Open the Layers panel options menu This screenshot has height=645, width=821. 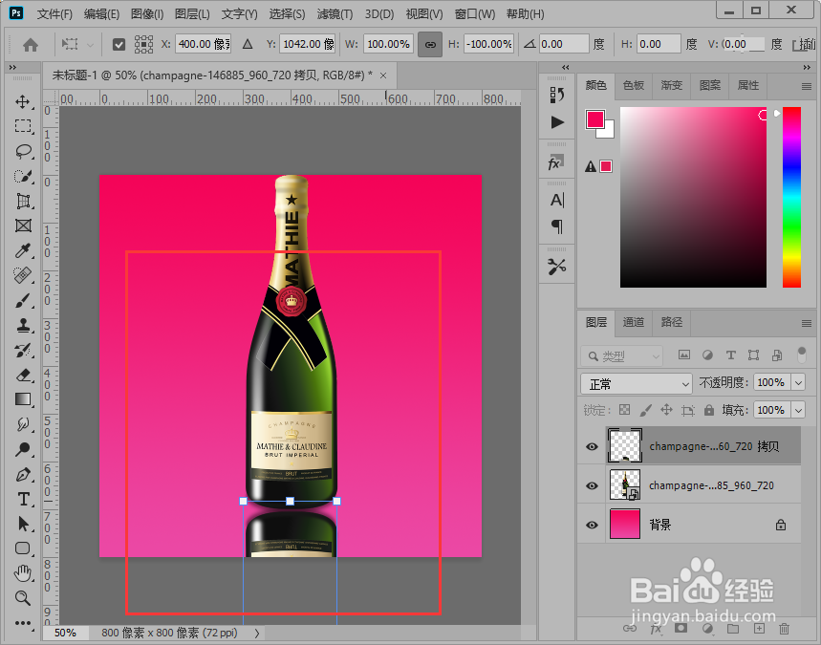pos(807,324)
